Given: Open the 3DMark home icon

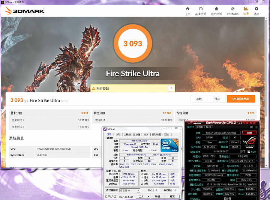Looking at the screenshot, I should (188, 9).
